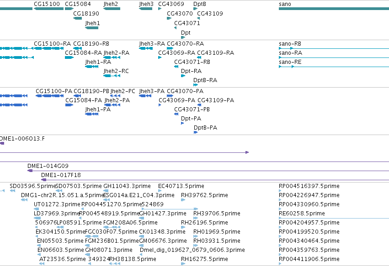Click the RH26196.5prime EST

183,227
